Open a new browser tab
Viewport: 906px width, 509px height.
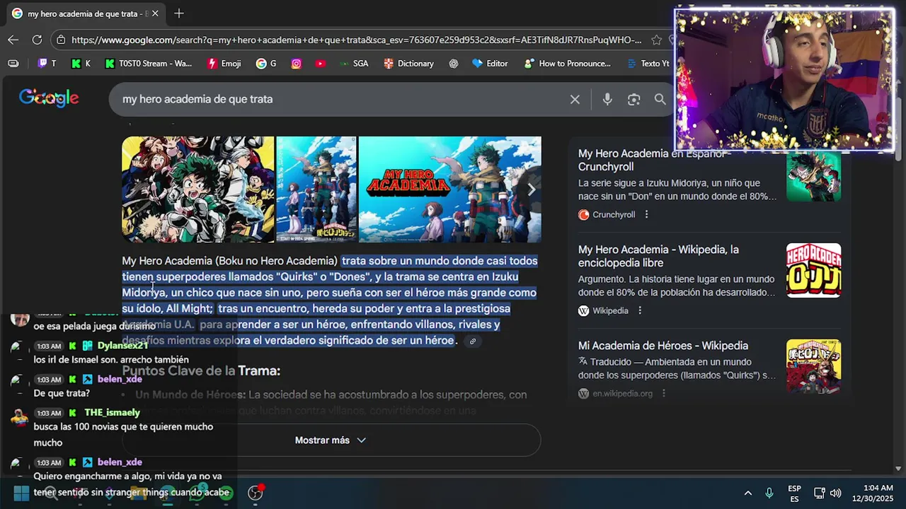179,13
